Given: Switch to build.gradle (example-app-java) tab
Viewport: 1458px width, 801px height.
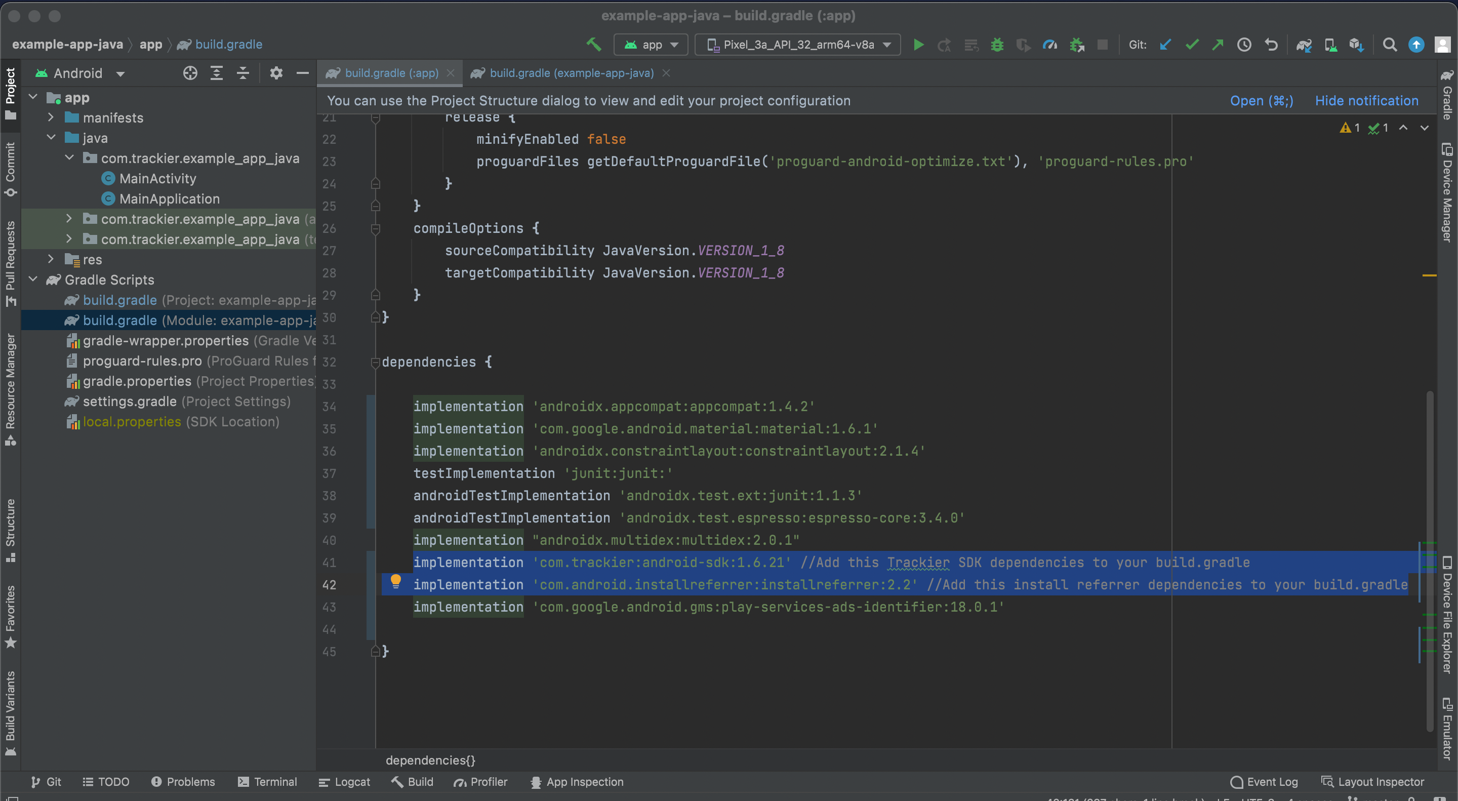Looking at the screenshot, I should (x=572, y=74).
